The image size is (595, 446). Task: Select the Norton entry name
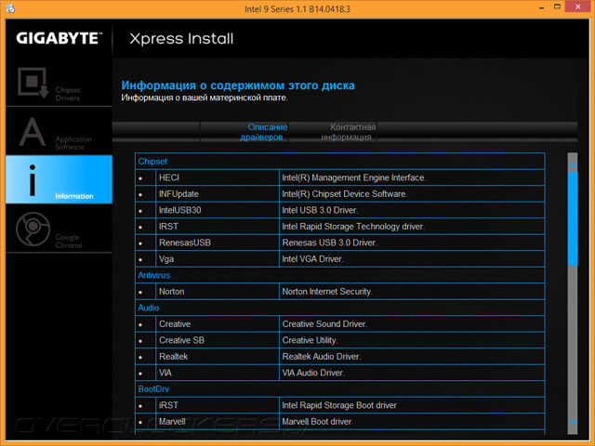(x=171, y=292)
